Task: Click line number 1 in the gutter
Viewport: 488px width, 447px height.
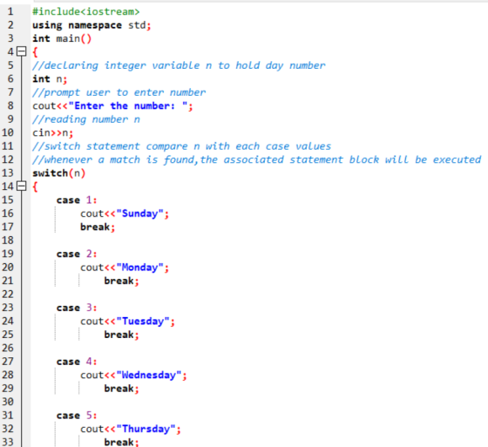Action: point(10,11)
